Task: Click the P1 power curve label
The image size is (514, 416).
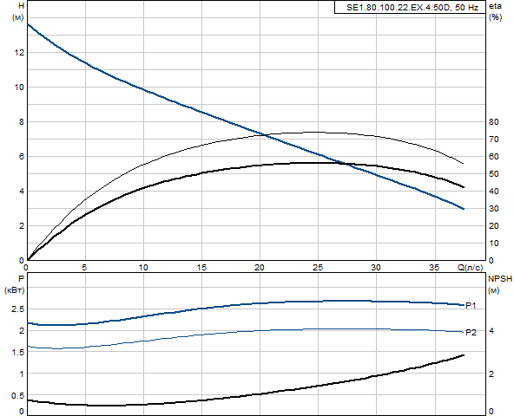Action: click(471, 305)
